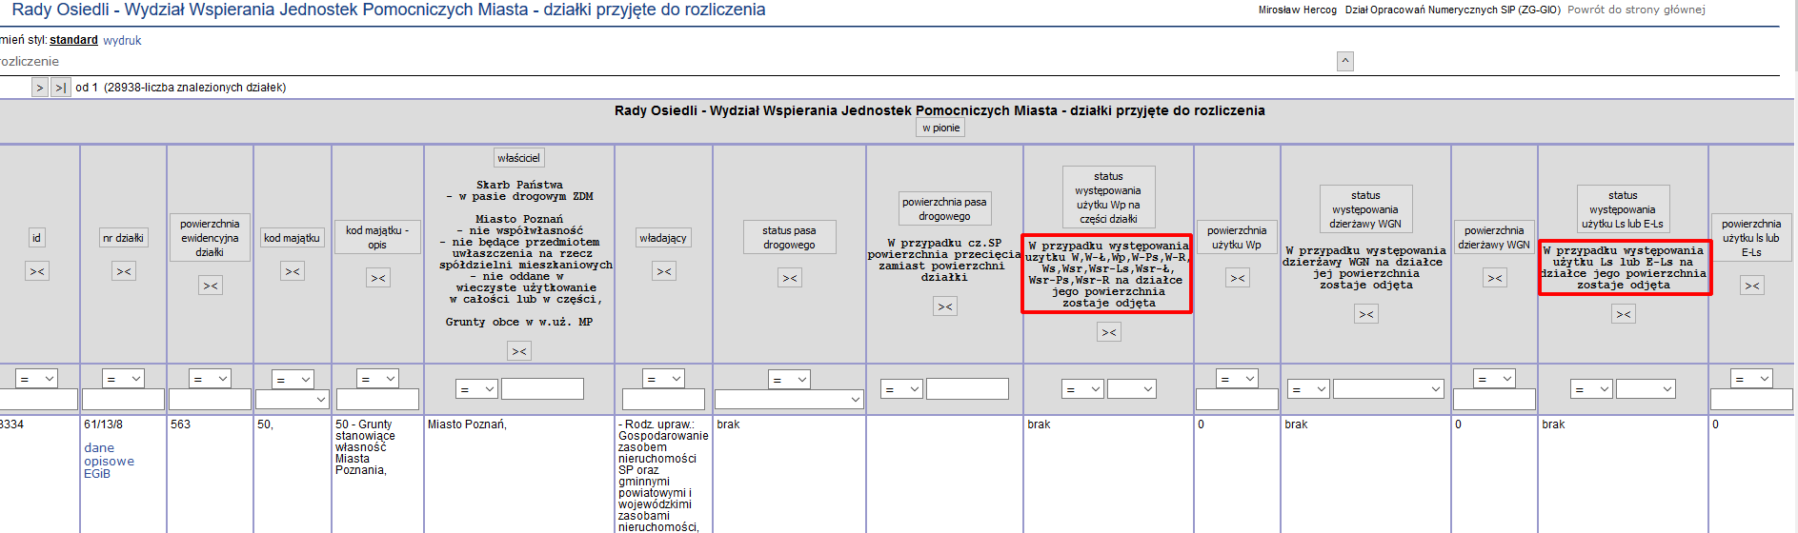
Task: Click the sort icon under powierzchnia użytku Wp
Action: click(x=1238, y=278)
